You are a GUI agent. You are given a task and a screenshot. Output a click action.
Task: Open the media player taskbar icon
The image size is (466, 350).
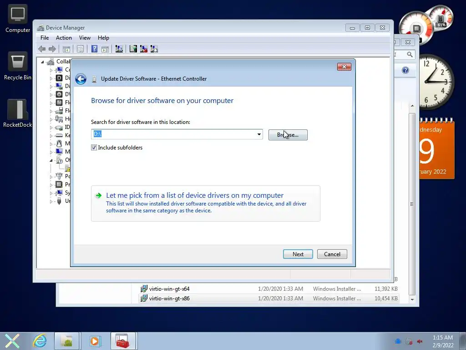point(95,341)
